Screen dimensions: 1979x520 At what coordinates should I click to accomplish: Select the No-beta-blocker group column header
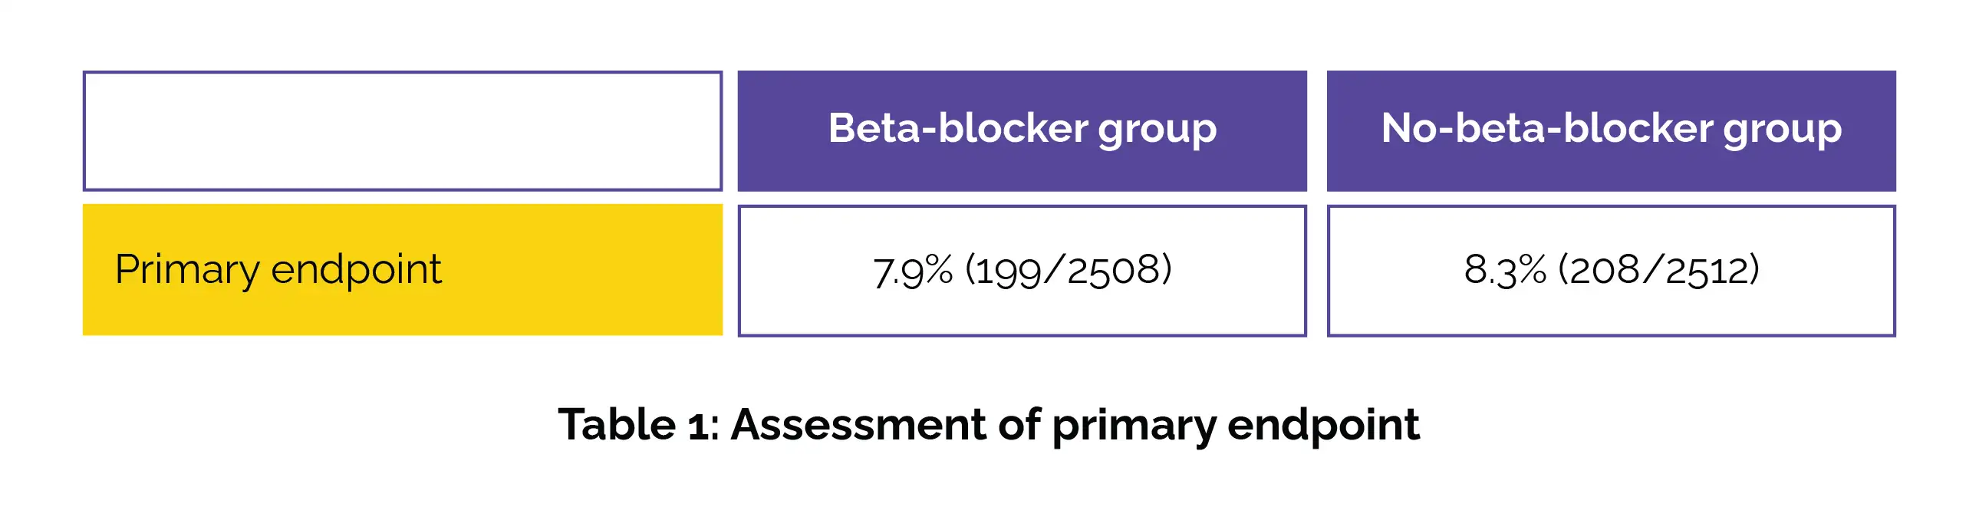(x=1611, y=130)
